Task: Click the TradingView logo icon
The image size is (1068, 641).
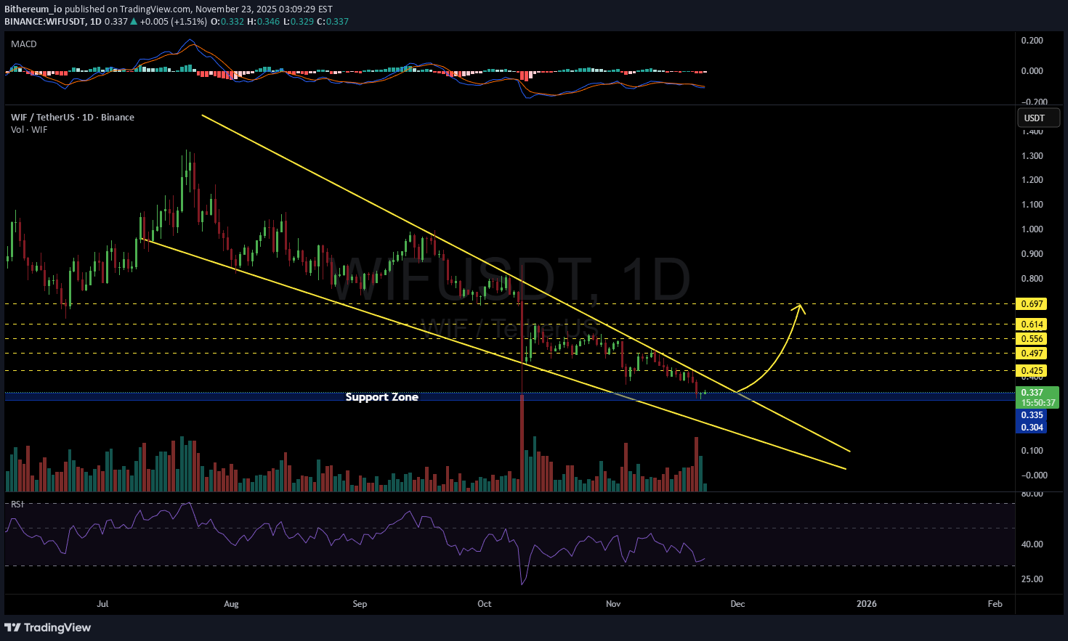Action: (12, 627)
